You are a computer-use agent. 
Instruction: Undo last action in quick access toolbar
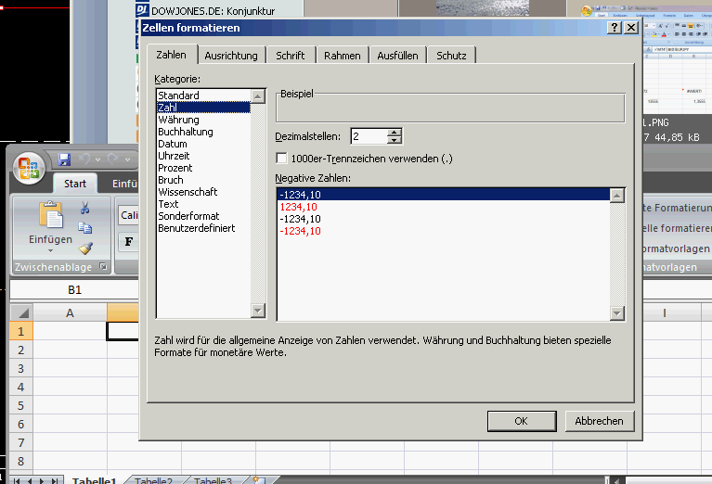click(x=84, y=159)
